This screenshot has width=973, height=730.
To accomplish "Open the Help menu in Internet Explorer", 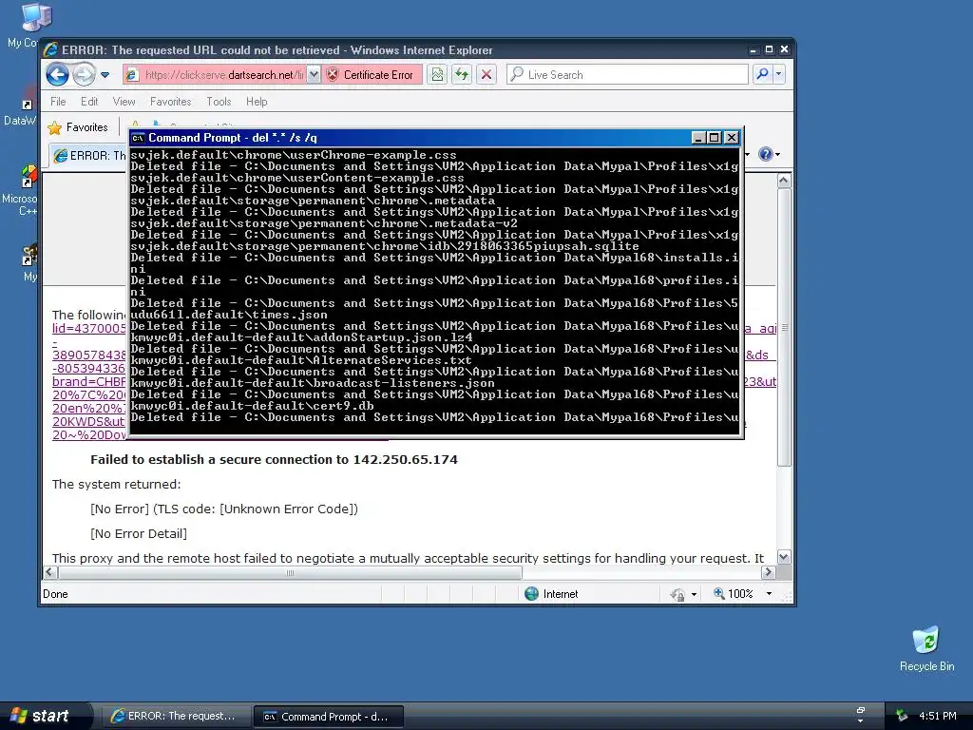I will (x=257, y=102).
